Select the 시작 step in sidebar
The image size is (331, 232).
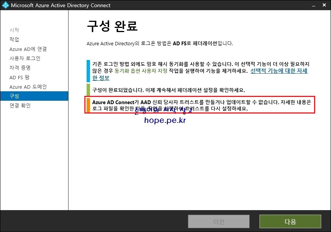click(14, 30)
